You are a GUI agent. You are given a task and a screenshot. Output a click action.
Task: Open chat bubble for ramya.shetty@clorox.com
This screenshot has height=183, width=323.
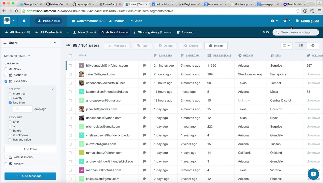pos(144,153)
